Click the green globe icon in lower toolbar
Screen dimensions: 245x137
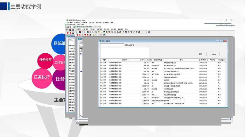click(104, 35)
